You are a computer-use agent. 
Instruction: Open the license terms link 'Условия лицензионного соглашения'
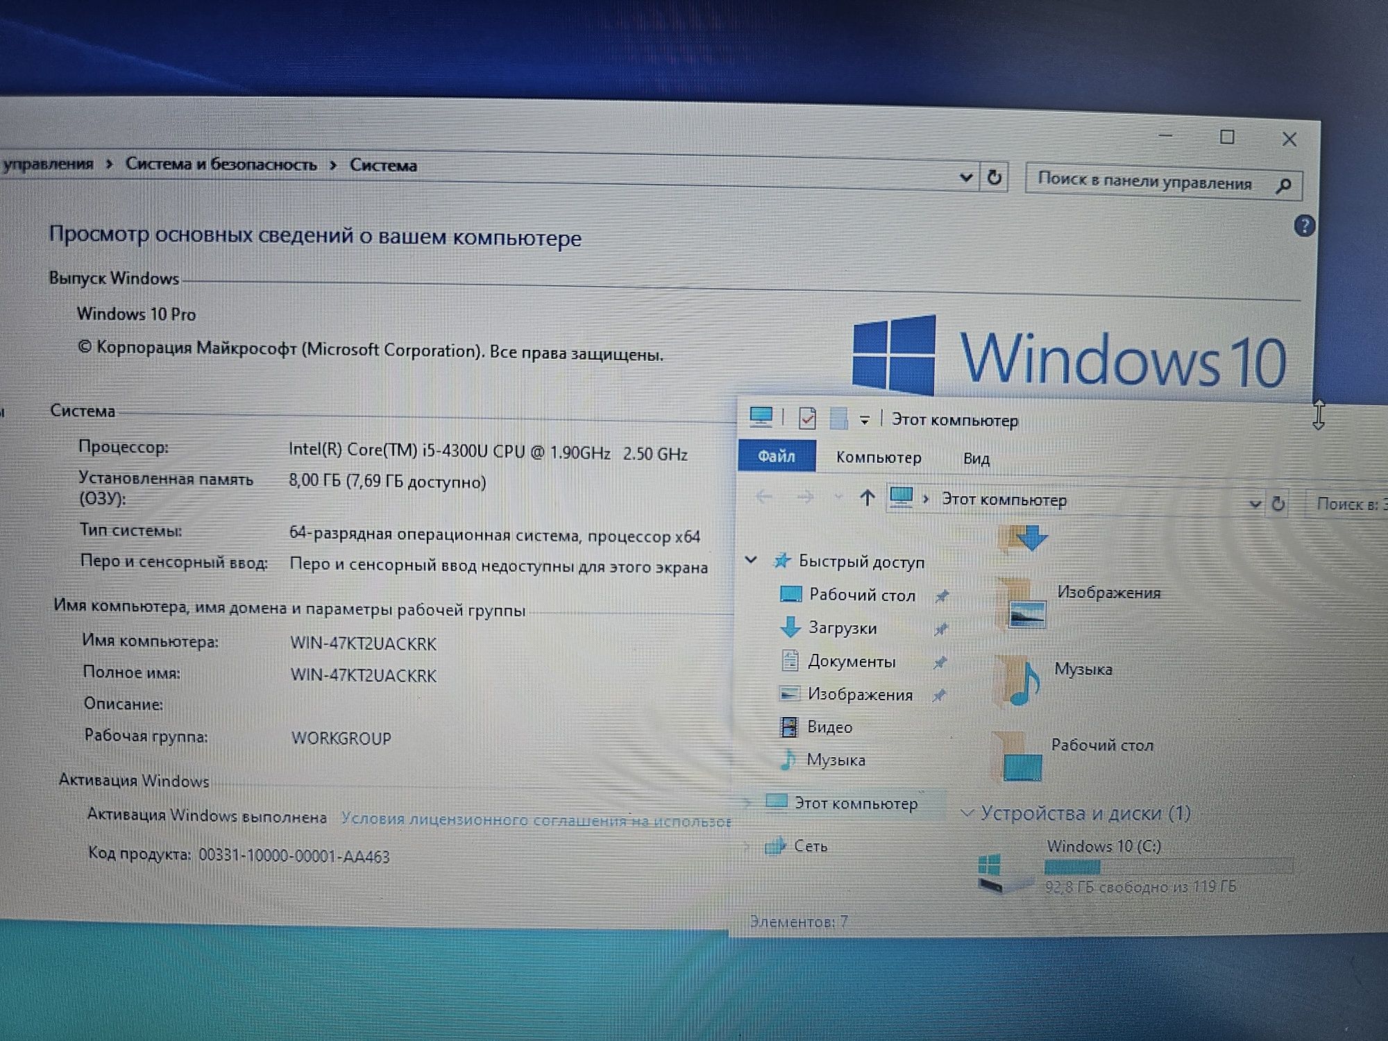pos(536,820)
